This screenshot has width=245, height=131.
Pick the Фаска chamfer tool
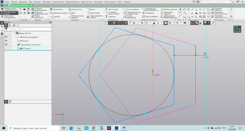click(91, 9)
